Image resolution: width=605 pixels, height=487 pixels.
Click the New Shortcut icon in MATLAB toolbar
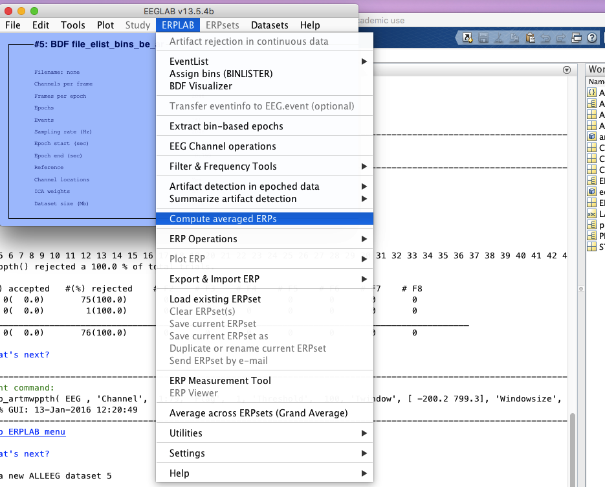pos(467,38)
